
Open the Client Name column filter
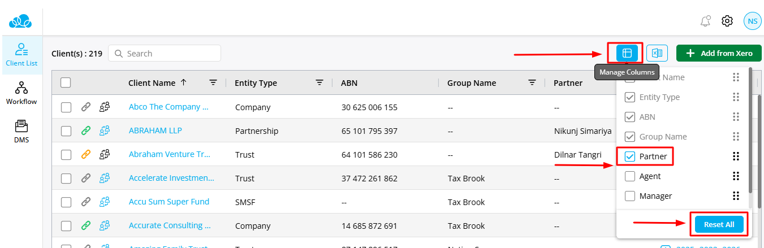pyautogui.click(x=213, y=82)
